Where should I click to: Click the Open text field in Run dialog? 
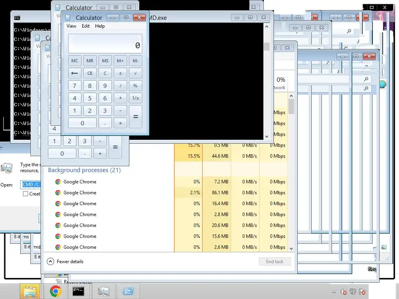tap(30, 185)
